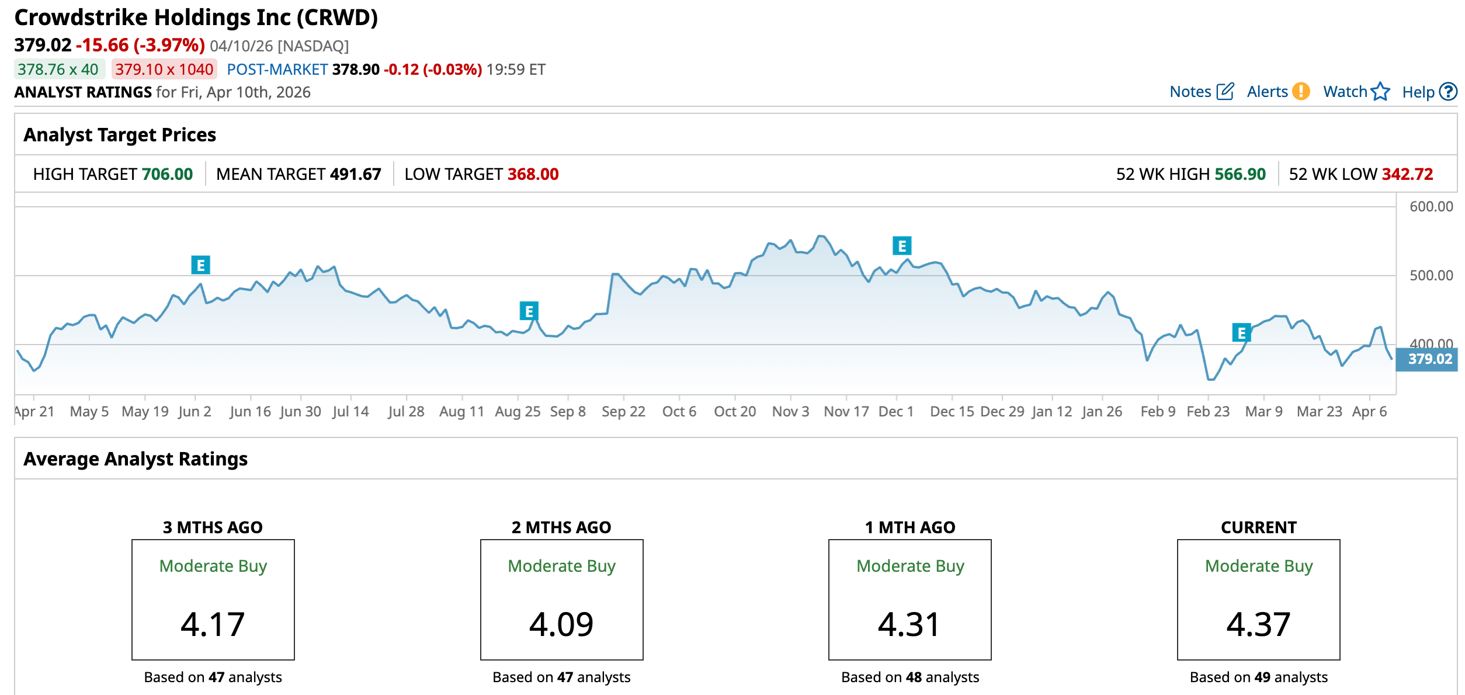
Task: Open the Help question mark icon
Action: click(1448, 92)
